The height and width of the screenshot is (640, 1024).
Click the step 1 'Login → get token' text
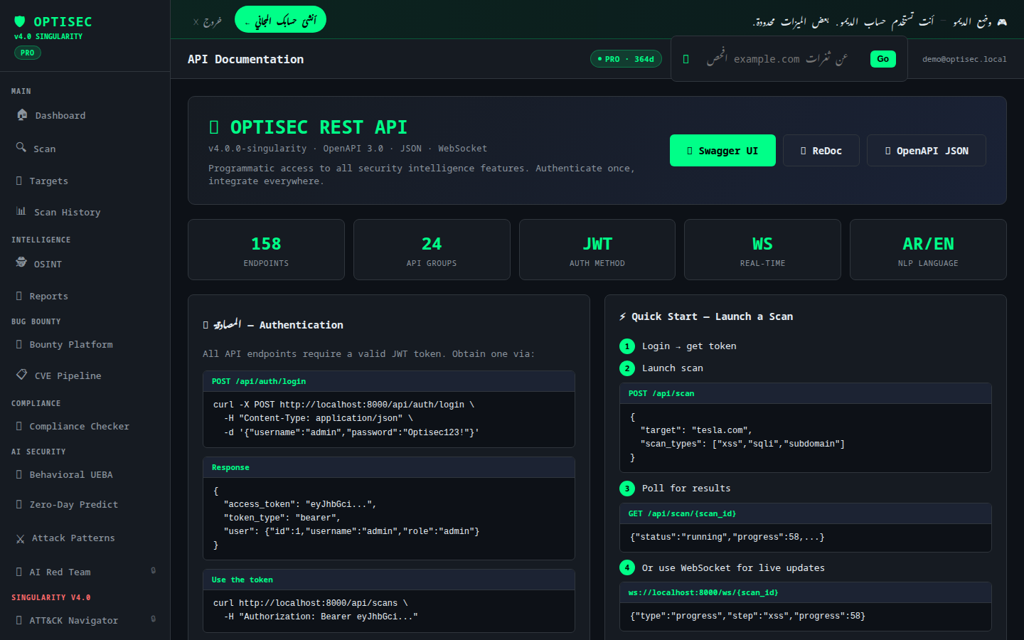[689, 346]
